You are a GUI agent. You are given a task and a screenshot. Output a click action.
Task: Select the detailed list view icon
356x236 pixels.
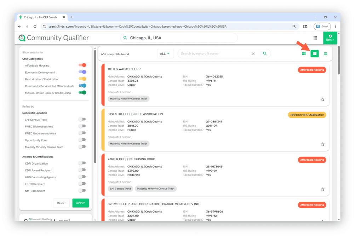[315, 54]
